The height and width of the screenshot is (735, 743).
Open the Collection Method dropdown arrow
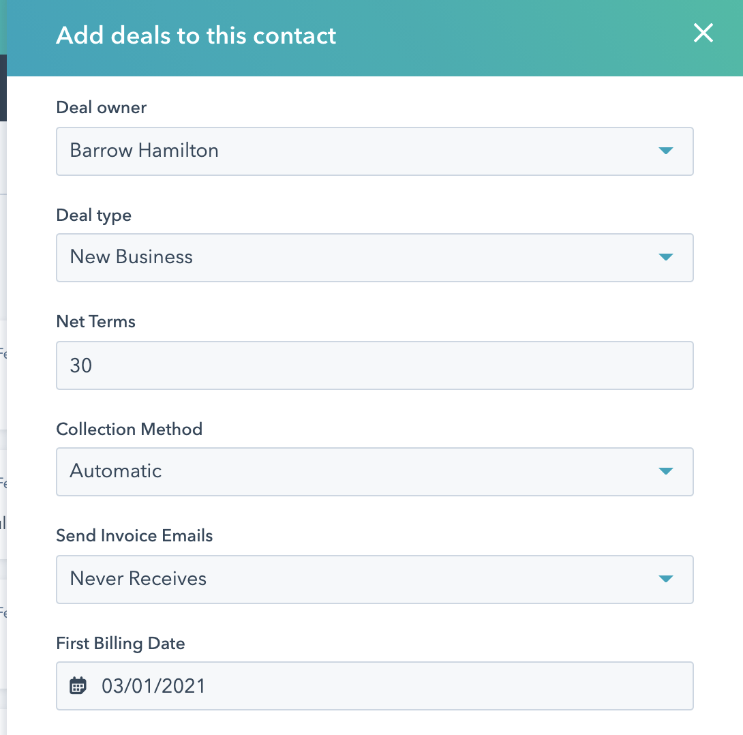click(x=666, y=471)
